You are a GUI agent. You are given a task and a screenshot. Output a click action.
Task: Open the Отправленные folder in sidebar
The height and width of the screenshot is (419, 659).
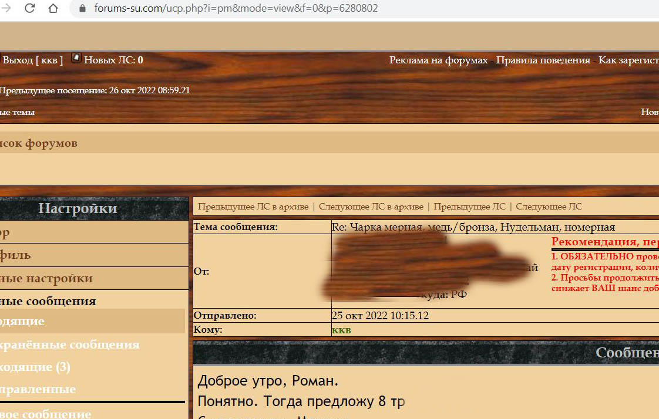38,389
